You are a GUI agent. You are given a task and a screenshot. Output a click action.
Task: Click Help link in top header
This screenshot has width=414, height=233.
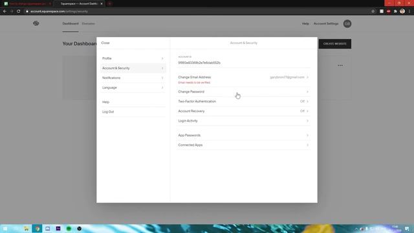(x=305, y=23)
